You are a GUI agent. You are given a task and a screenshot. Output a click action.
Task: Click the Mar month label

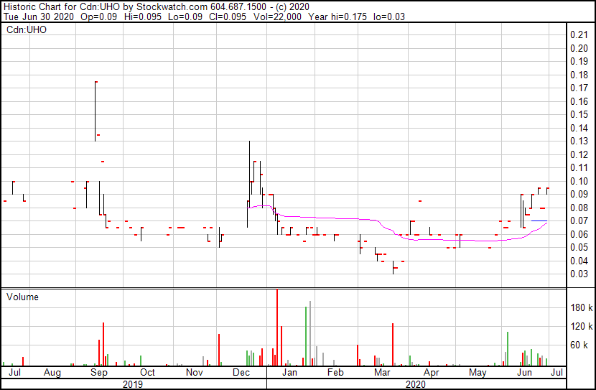pos(382,372)
